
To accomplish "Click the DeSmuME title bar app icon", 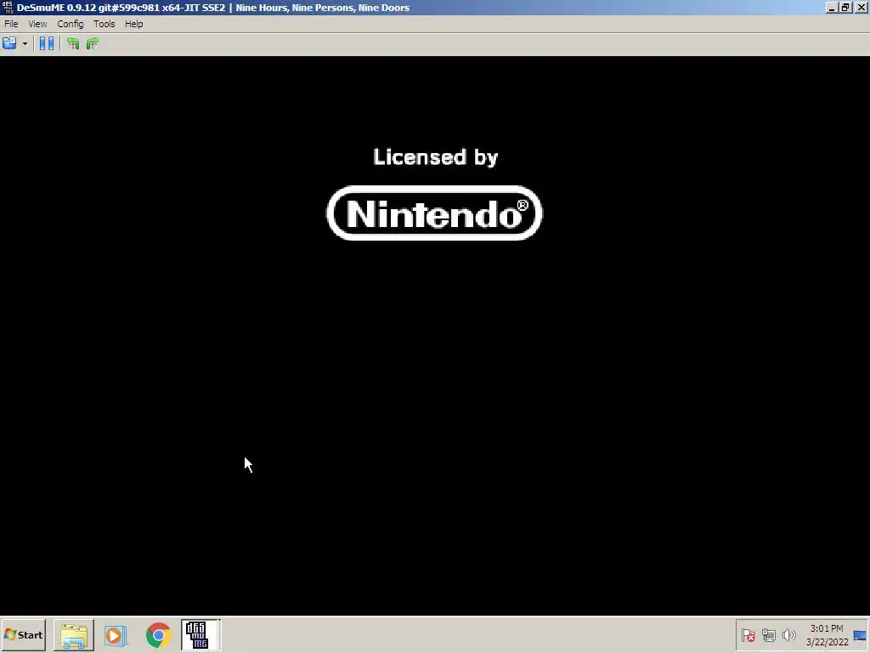I will [x=8, y=7].
